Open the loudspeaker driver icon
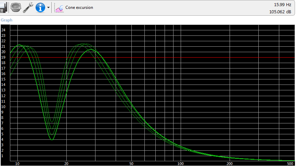The width and height of the screenshot is (296, 166). click(16, 7)
